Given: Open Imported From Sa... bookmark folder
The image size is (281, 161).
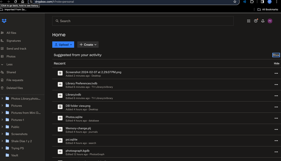Looking at the screenshot, I should (13, 9).
